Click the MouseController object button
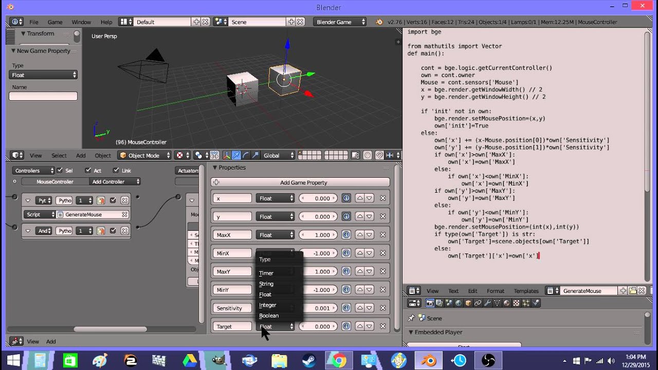The image size is (658, 370). [x=55, y=181]
